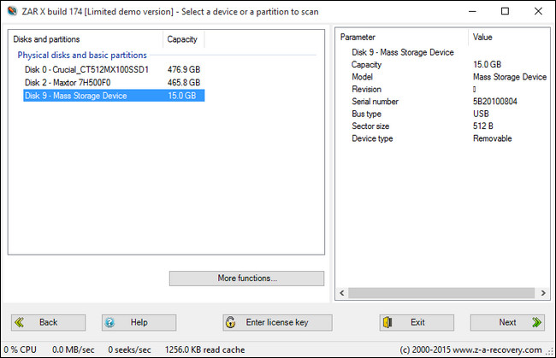Screen dimensions: 556x358
Task: Click the ZAR X app icon in title bar
Action: coord(12,11)
